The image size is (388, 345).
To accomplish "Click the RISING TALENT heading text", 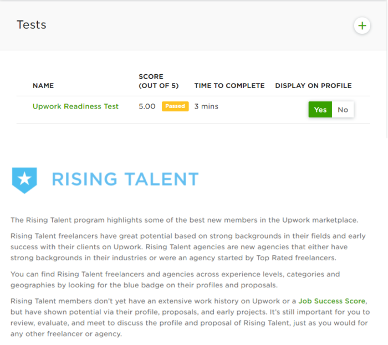I will point(125,179).
